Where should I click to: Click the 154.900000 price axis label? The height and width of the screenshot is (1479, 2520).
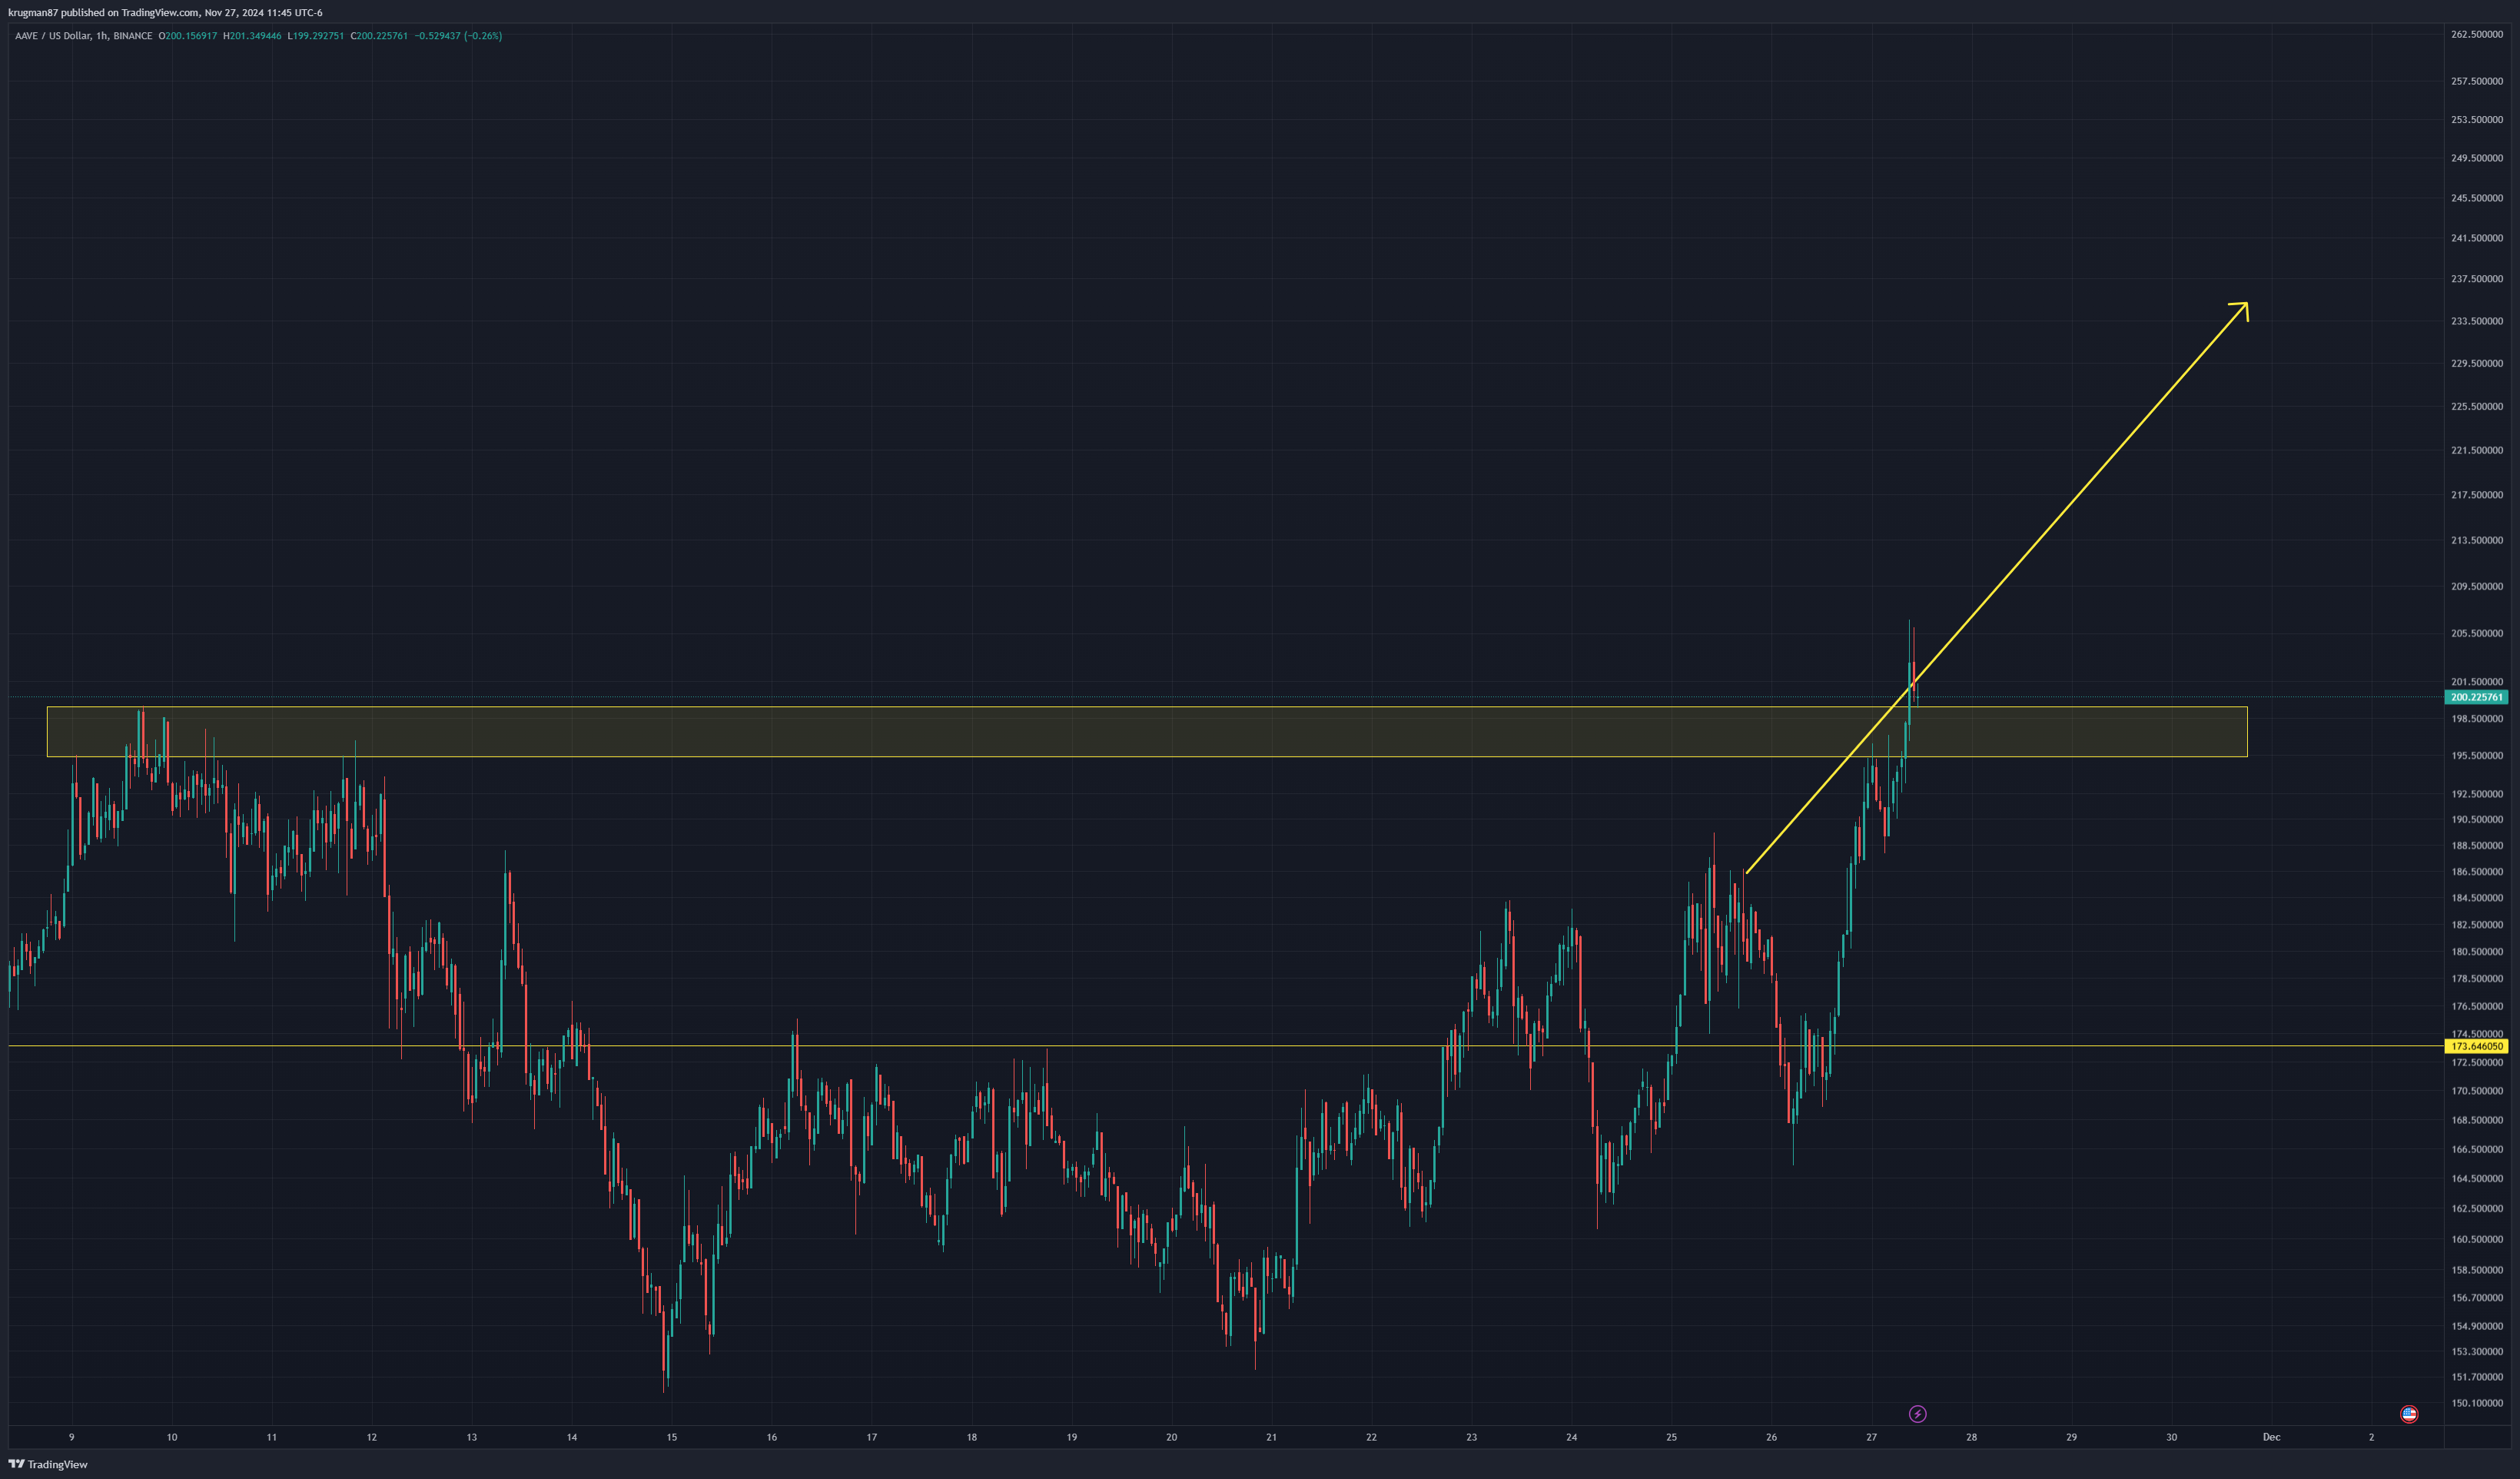[2477, 1326]
